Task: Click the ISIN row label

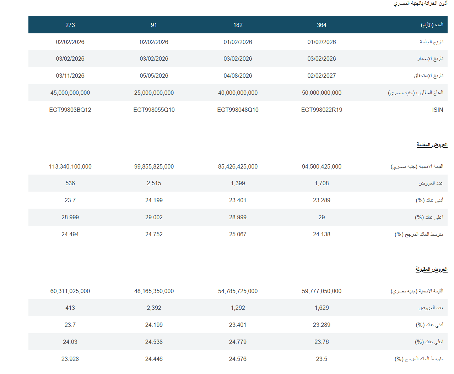Action: [437, 110]
